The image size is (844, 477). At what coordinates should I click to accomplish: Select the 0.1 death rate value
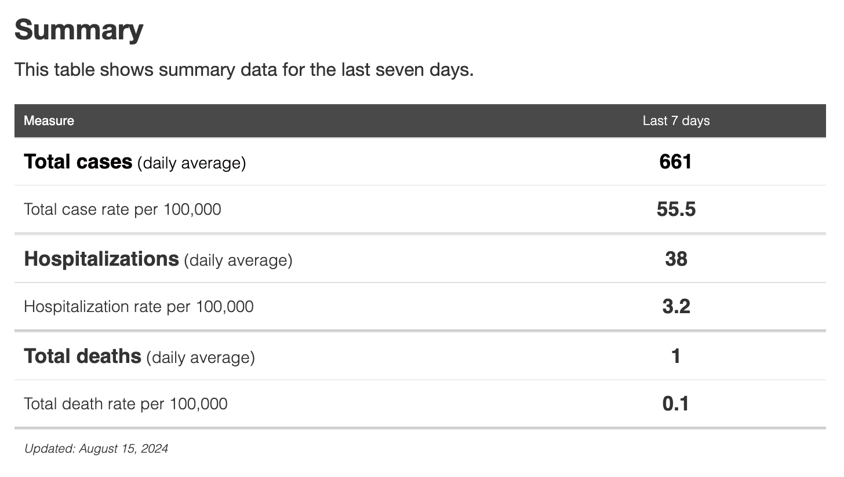[676, 403]
